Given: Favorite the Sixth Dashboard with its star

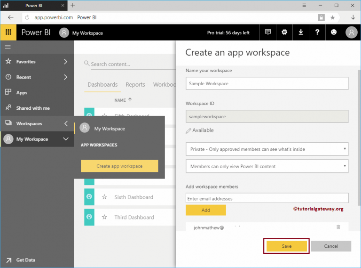Looking at the screenshot, I should click(104, 197).
